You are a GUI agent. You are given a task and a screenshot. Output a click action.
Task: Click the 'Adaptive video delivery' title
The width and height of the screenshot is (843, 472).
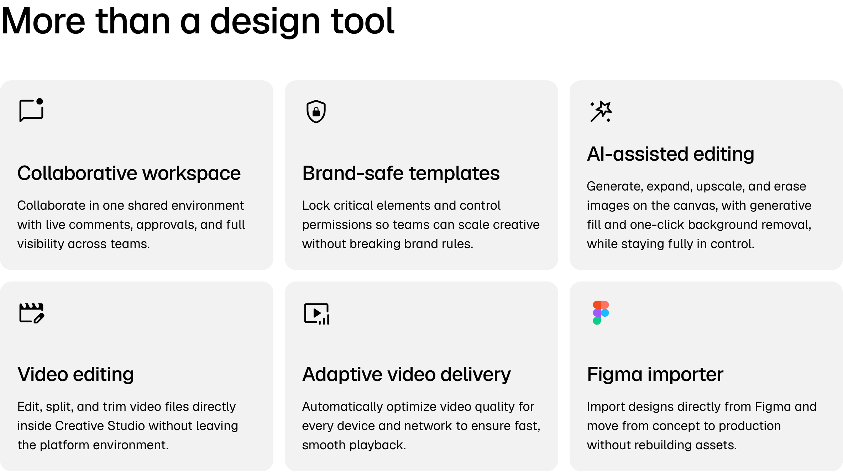click(407, 375)
